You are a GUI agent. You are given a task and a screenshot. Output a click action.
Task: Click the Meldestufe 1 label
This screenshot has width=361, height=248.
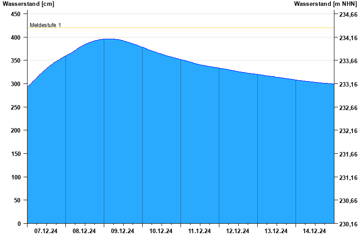tap(46, 25)
